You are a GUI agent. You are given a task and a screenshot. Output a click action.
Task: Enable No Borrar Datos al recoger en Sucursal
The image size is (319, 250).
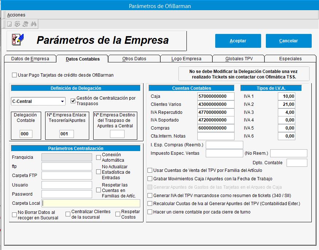tap(14, 215)
